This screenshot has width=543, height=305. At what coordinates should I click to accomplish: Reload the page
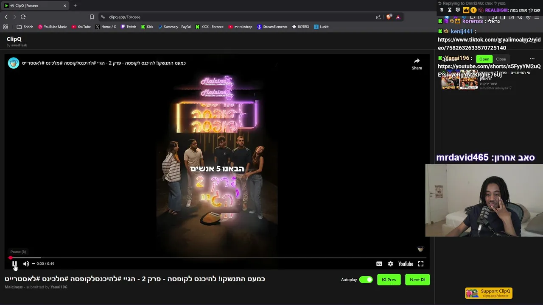click(23, 17)
